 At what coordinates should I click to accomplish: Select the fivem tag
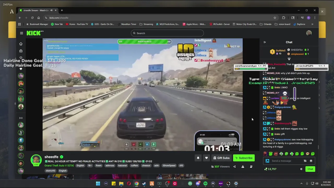click(99, 166)
